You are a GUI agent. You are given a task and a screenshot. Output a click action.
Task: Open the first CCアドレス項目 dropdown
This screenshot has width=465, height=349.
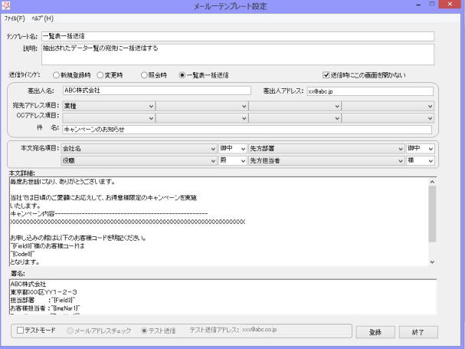pyautogui.click(x=151, y=117)
